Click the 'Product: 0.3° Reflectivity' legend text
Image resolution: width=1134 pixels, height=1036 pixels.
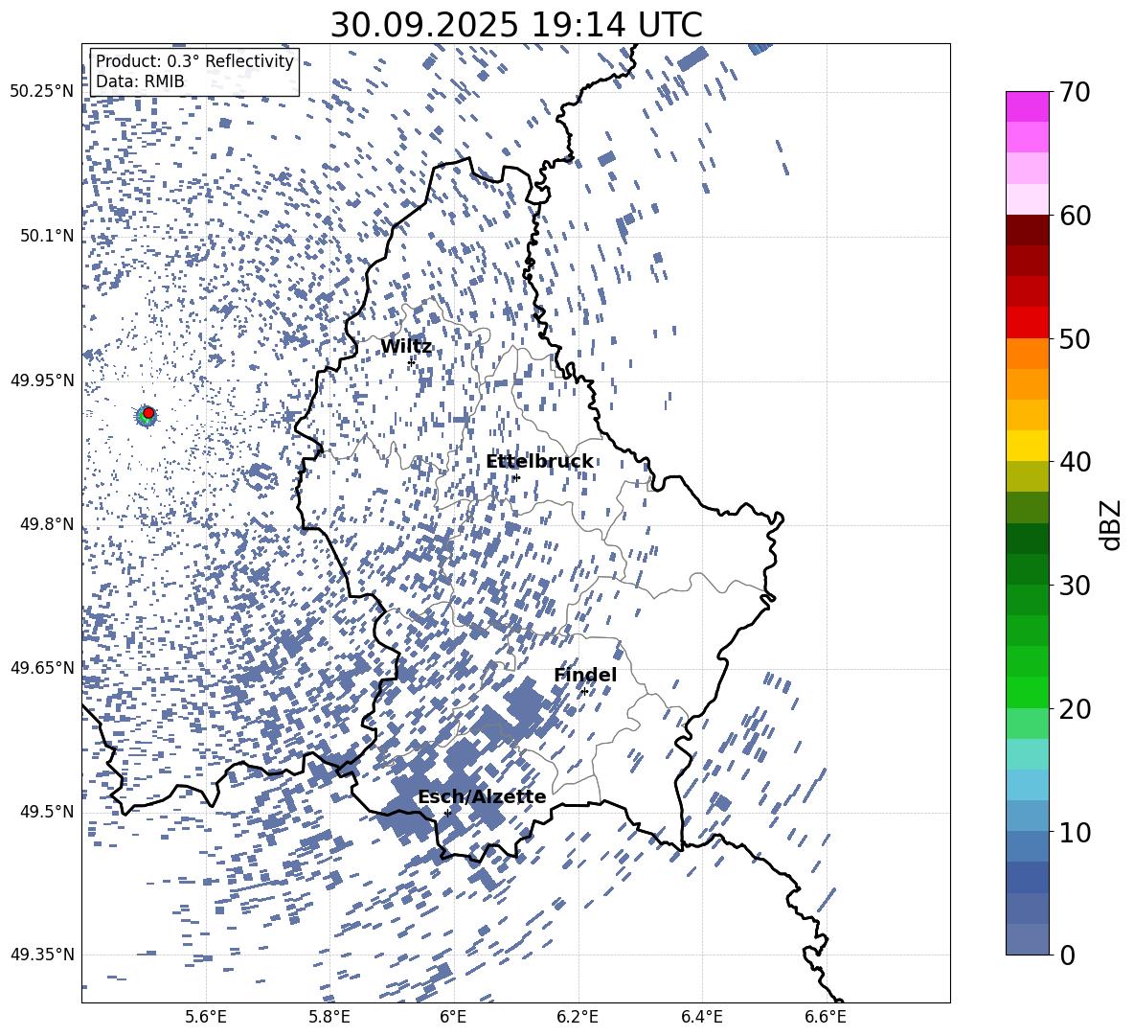[194, 61]
